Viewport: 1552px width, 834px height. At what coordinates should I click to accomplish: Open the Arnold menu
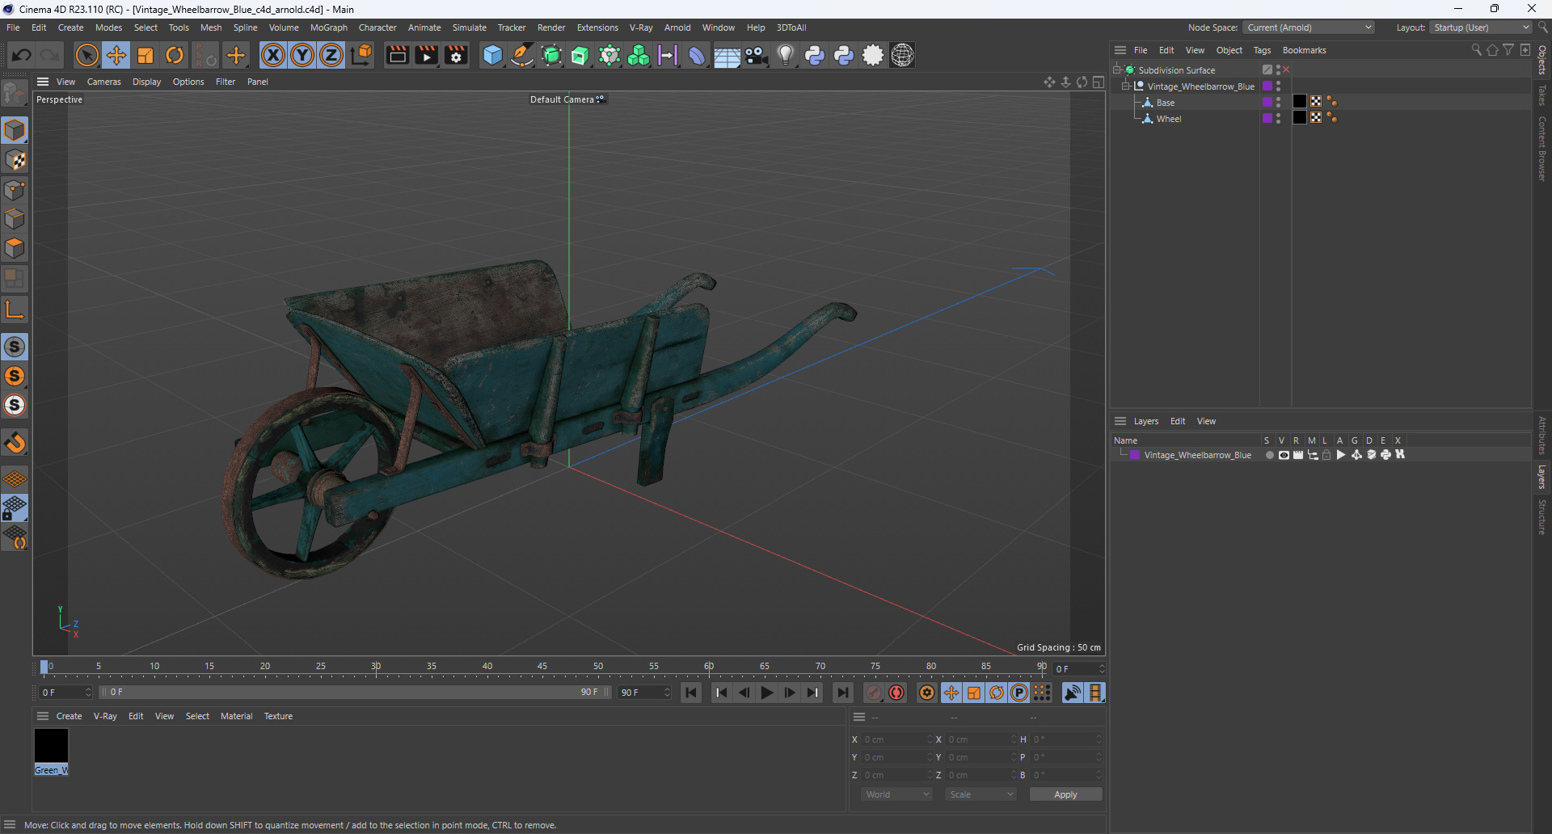677,27
